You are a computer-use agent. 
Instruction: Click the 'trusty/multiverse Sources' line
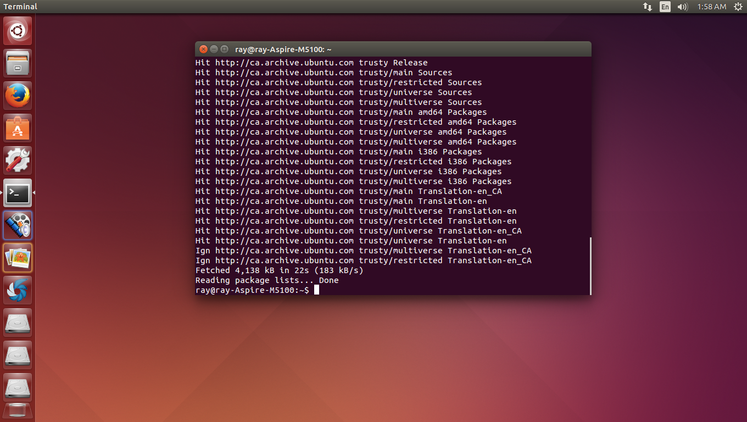pyautogui.click(x=339, y=102)
